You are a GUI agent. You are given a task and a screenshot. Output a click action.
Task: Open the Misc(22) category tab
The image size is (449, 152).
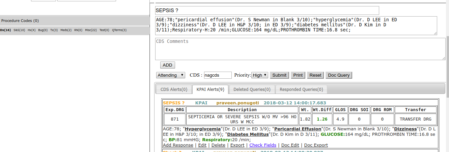(x=91, y=30)
